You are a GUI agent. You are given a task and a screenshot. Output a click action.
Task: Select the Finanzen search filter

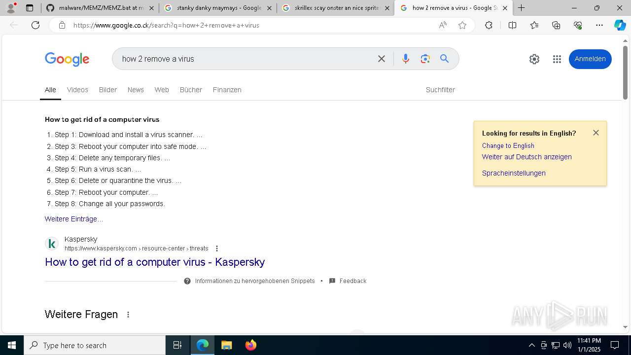coord(227,90)
